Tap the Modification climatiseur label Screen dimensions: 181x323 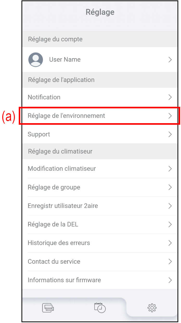62,169
